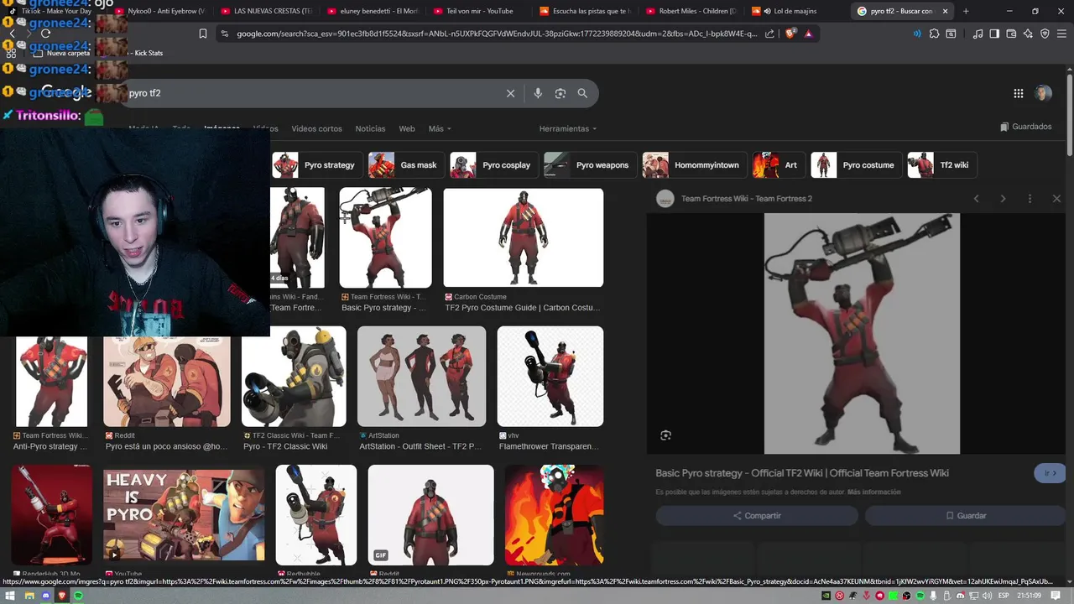1074x604 pixels.
Task: Open the large Pyro taunt preview image
Action: pos(862,333)
